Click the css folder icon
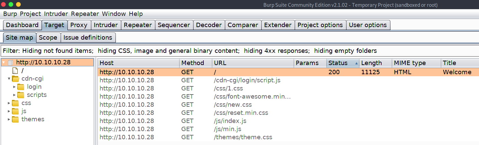The height and width of the screenshot is (145, 479). (x=15, y=103)
